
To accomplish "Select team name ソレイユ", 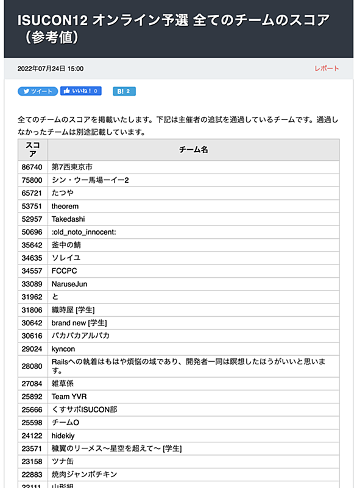I will point(66,258).
